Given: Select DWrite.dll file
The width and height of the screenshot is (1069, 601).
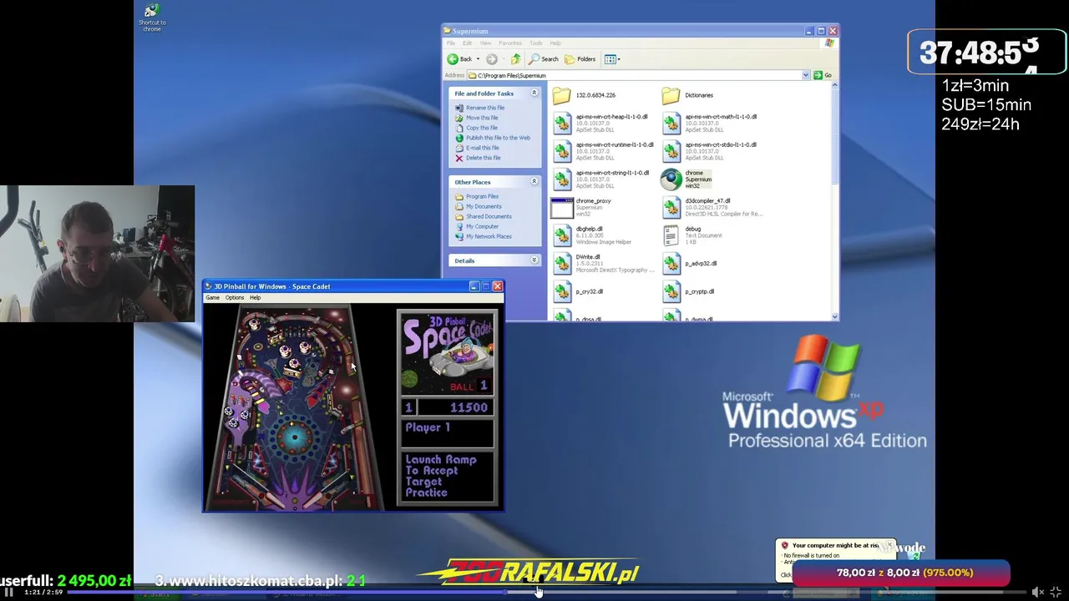Looking at the screenshot, I should click(x=605, y=263).
